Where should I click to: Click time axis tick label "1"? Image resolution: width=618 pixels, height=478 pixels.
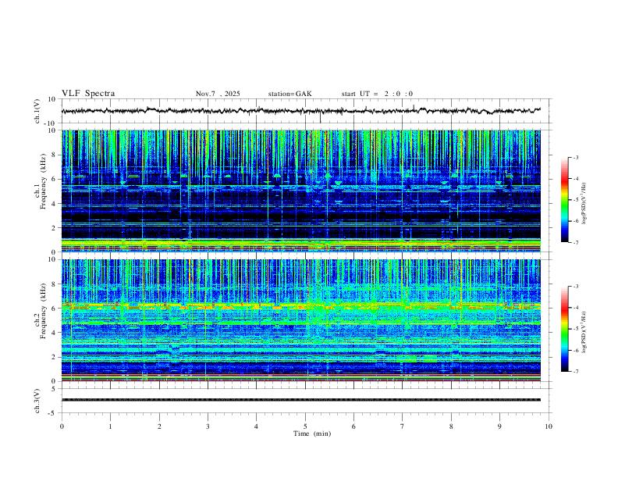[110, 426]
